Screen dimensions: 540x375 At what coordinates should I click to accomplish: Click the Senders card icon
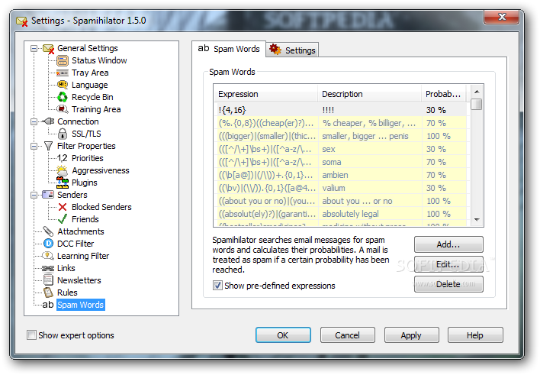pos(48,195)
